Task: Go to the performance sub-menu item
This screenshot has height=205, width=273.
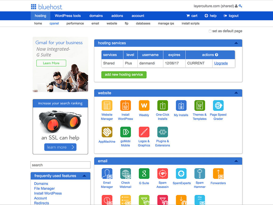Action: [x=75, y=23]
